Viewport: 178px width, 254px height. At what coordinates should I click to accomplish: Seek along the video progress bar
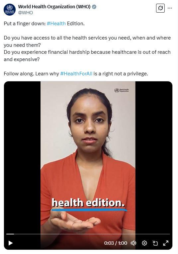pos(88,234)
